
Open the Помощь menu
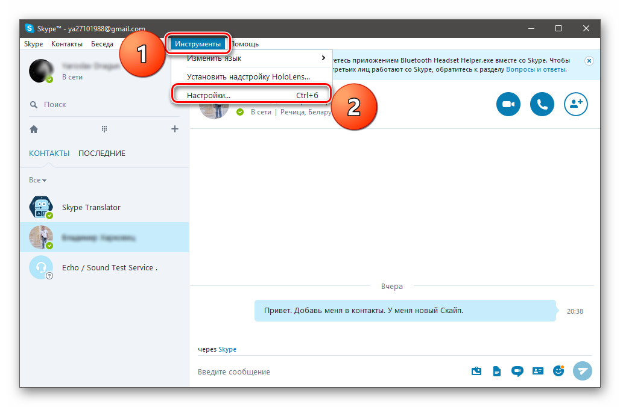pos(245,44)
